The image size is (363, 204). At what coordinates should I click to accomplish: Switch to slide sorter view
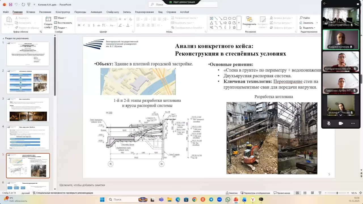[x=305, y=193]
